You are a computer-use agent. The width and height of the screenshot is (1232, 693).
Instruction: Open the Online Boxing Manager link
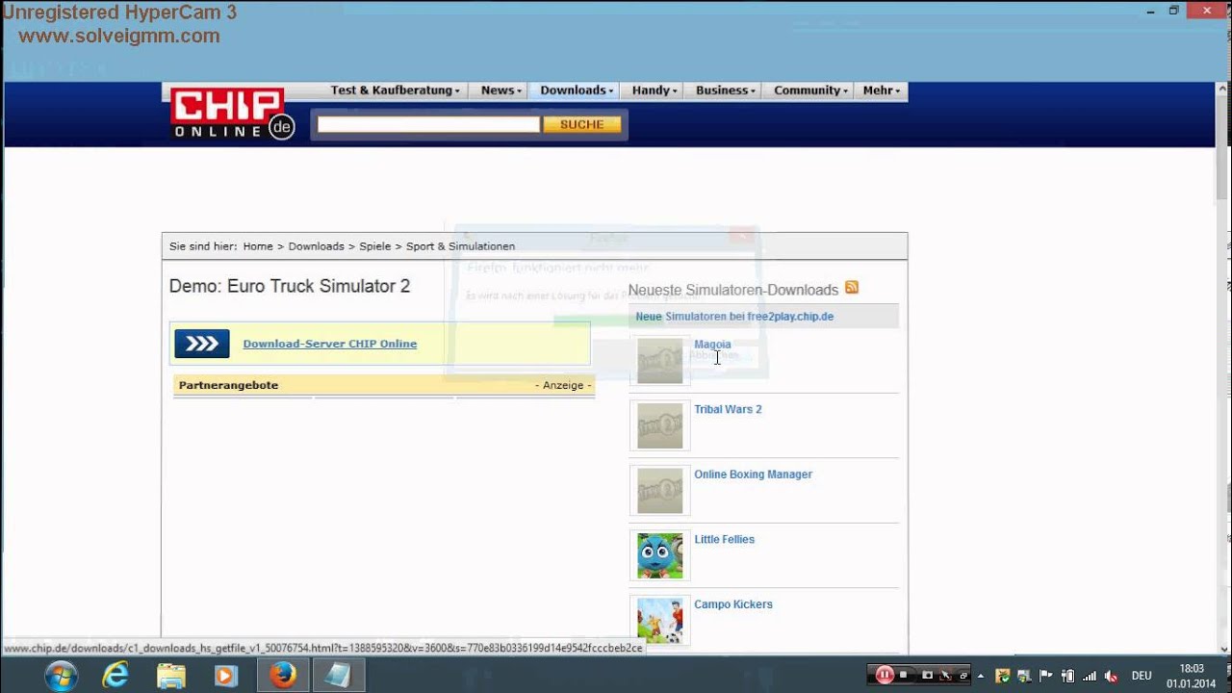753,475
